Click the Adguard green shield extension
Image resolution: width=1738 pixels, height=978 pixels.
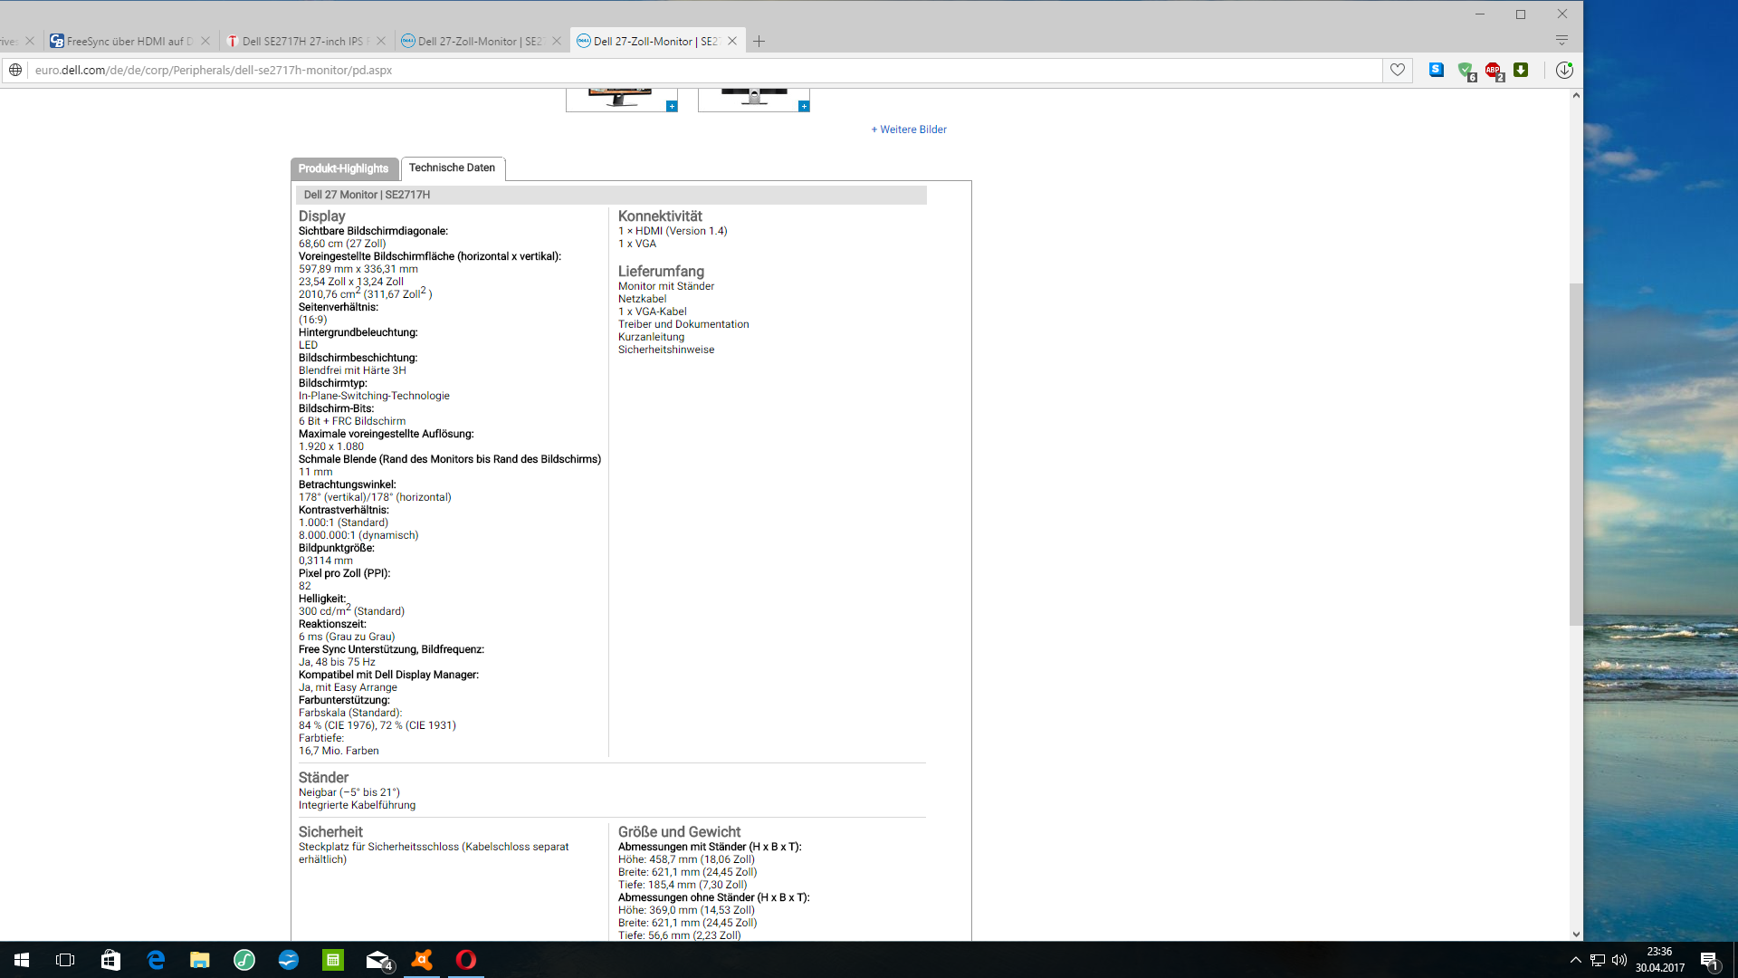point(1466,70)
